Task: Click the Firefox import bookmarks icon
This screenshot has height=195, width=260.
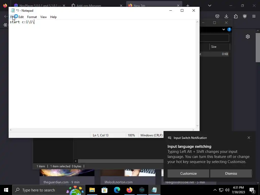Action: coord(5,25)
